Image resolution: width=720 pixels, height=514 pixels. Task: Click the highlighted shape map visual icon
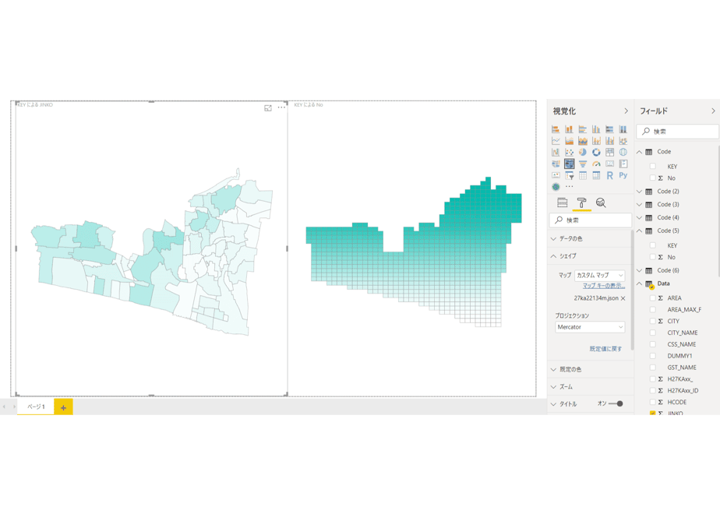pyautogui.click(x=569, y=164)
